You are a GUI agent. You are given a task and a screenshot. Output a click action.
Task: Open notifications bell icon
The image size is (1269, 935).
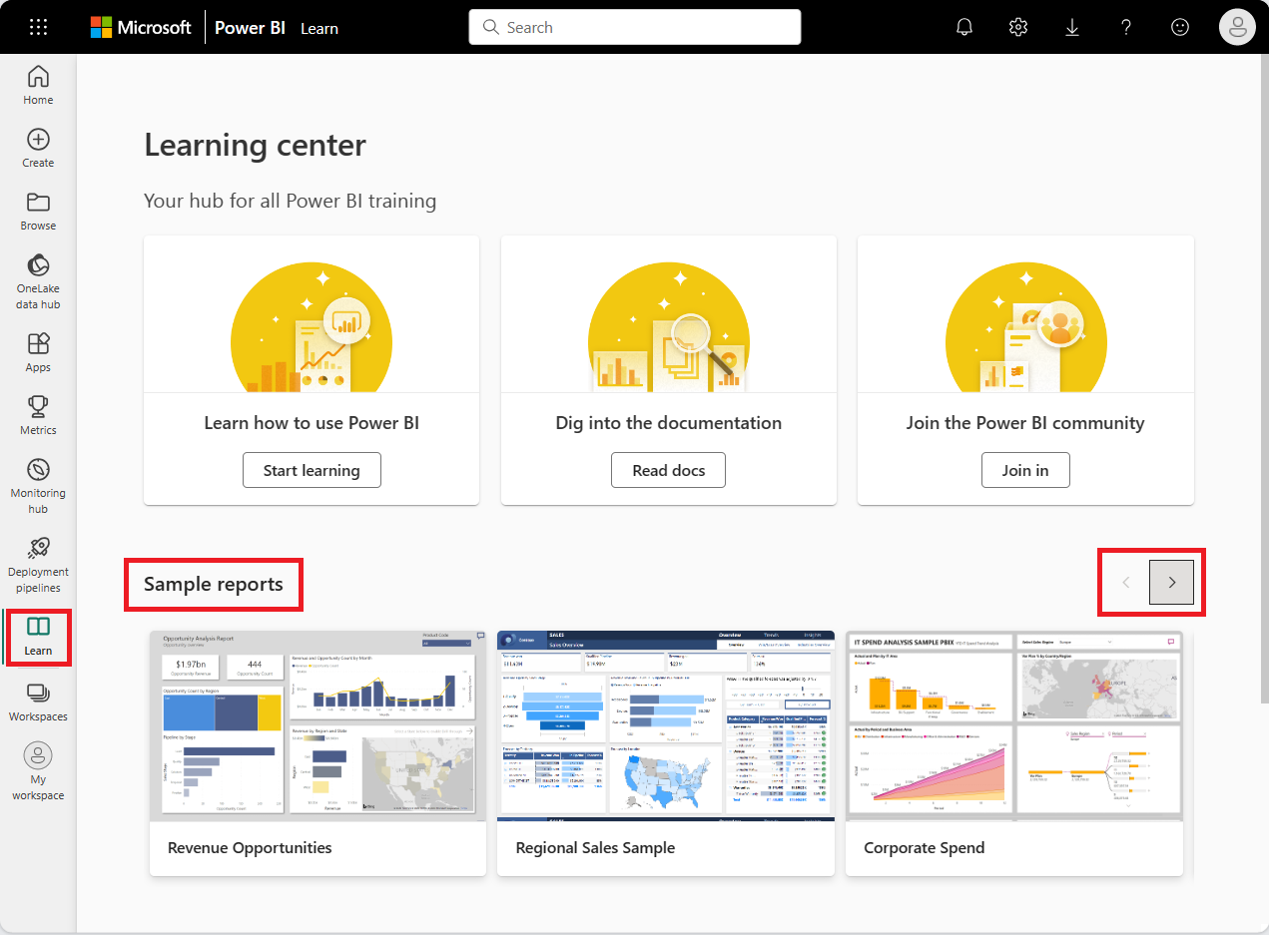[x=964, y=27]
